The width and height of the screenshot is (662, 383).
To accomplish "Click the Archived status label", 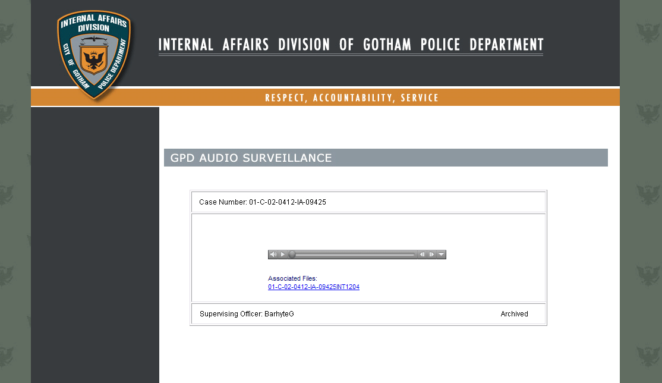I will (514, 313).
